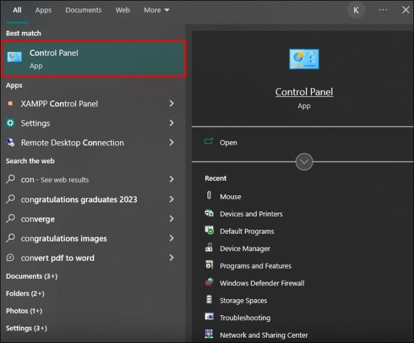Screen dimensions: 414x343
Task: Expand XAMPP Control Panel chevron arrow
Action: [172, 103]
